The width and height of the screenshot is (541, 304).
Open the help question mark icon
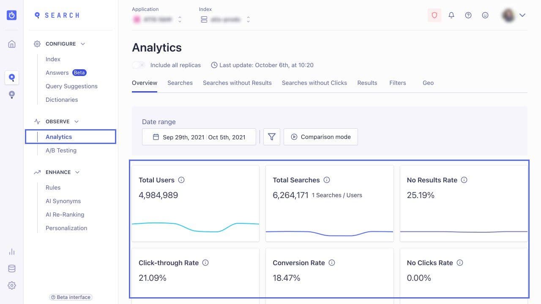(468, 15)
